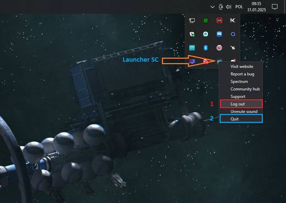
Task: Click the green square tray icon
Action: coord(206,20)
